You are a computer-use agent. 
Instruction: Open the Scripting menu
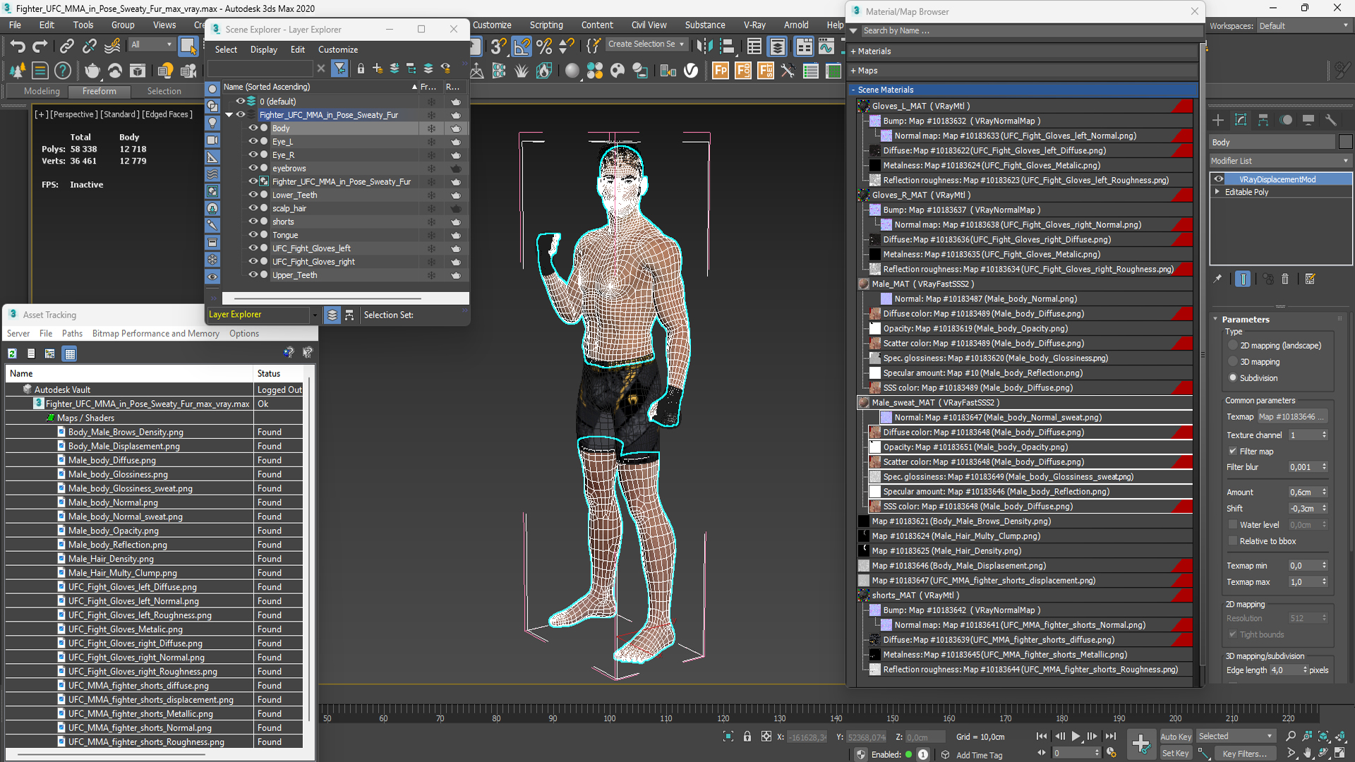click(546, 25)
